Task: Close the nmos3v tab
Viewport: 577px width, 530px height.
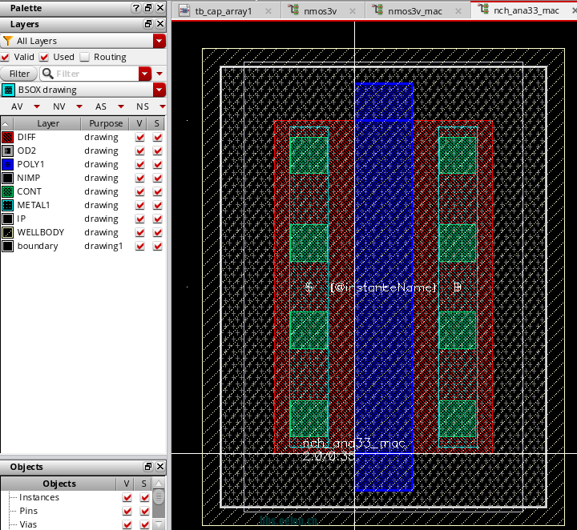Action: (353, 11)
